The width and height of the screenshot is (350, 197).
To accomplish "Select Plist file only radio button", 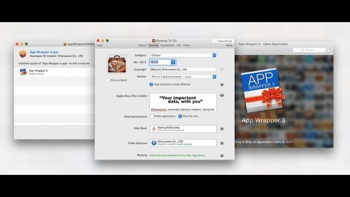I will click(180, 116).
